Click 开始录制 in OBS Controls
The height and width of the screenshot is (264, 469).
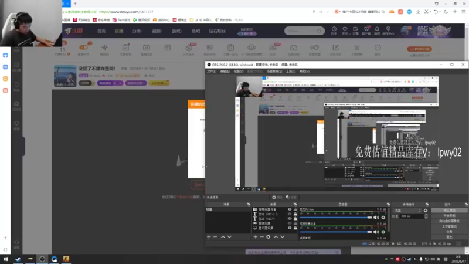point(449,215)
